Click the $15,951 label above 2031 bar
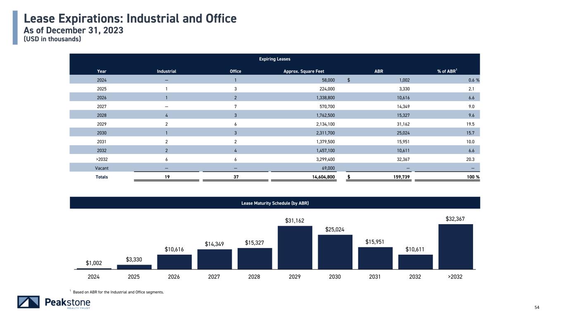Viewport: 564px width, 317px height. pyautogui.click(x=375, y=241)
